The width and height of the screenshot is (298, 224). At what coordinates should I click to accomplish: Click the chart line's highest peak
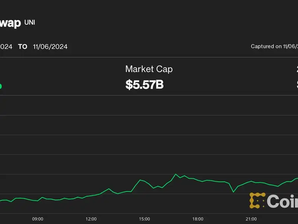click(x=175, y=174)
